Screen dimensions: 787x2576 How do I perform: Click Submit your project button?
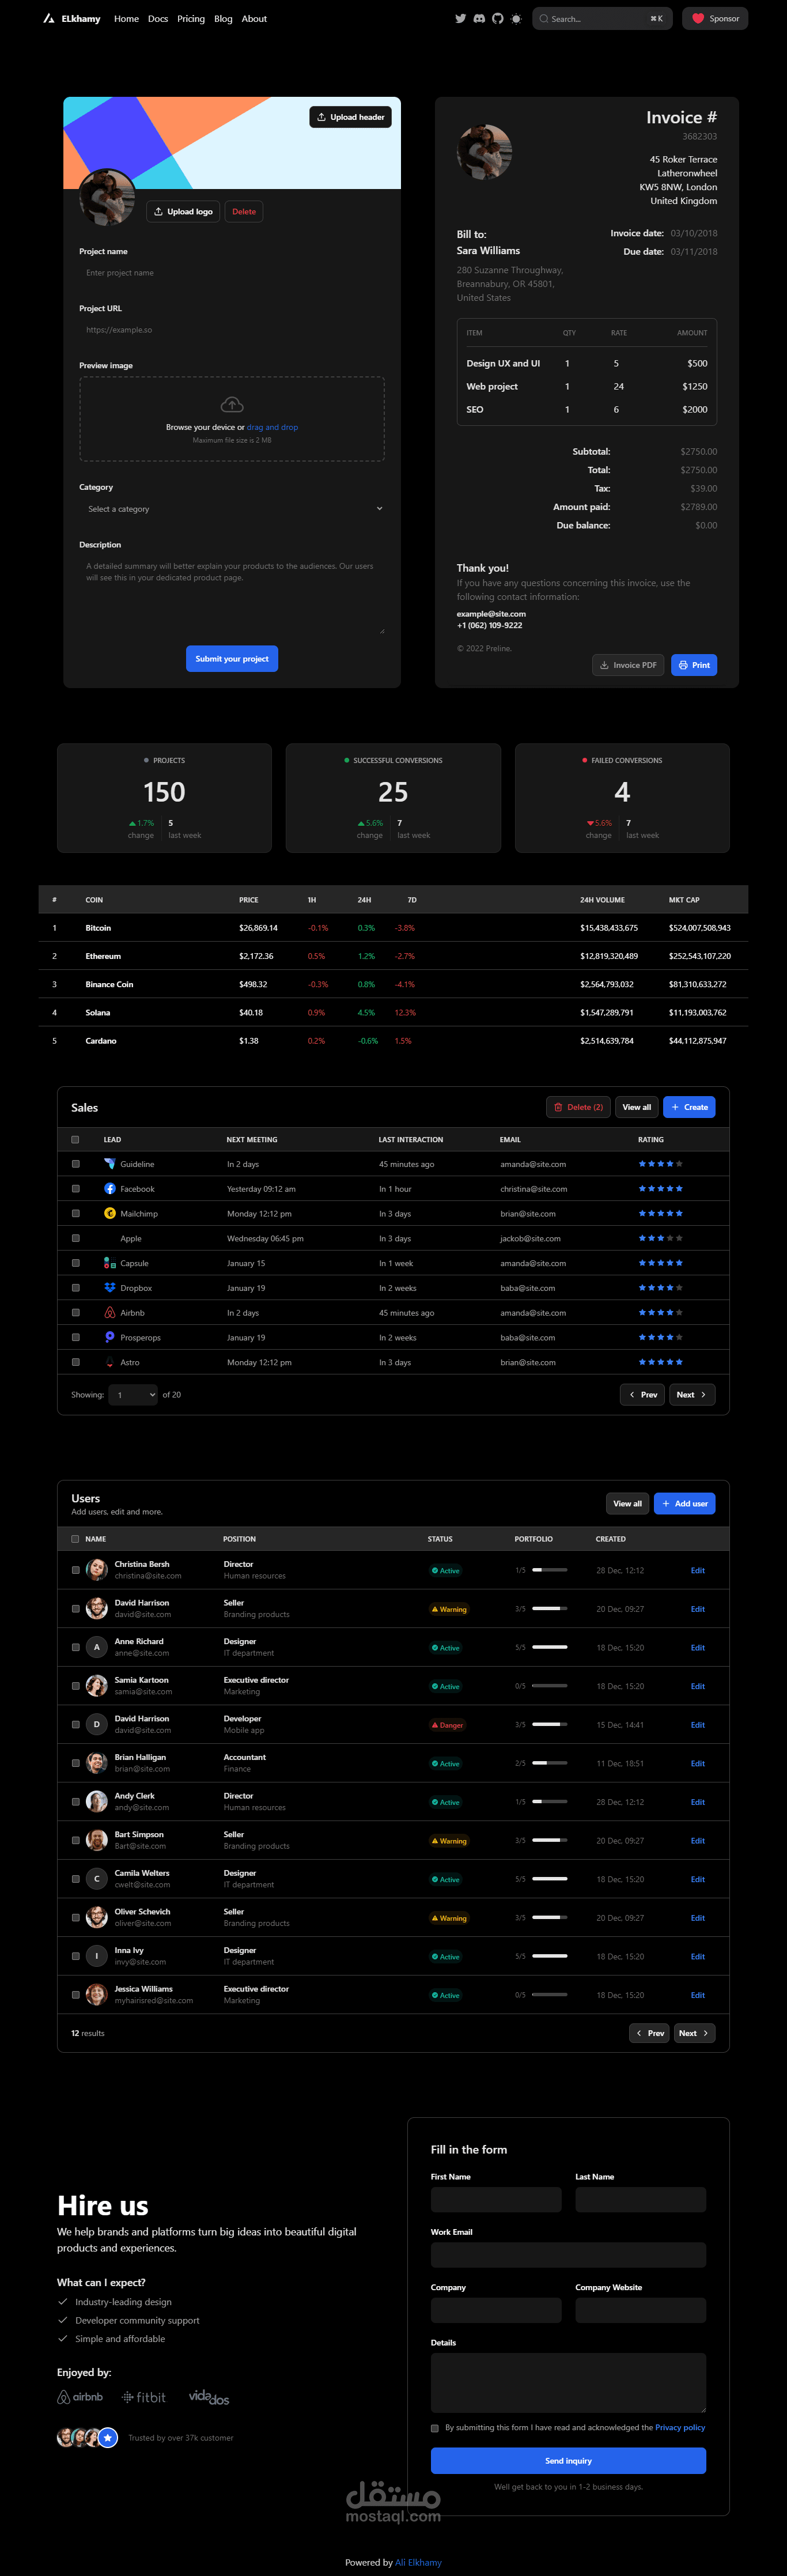tap(232, 659)
